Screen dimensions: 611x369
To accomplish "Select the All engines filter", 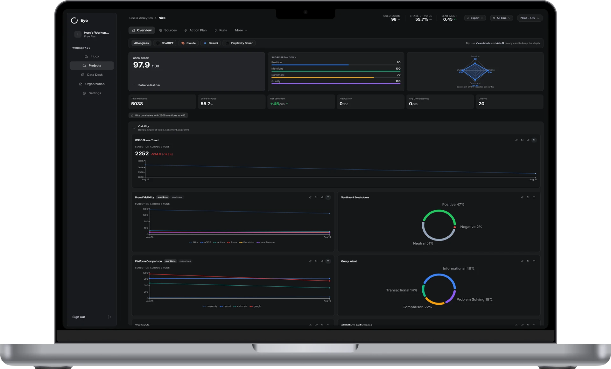I will tap(141, 43).
